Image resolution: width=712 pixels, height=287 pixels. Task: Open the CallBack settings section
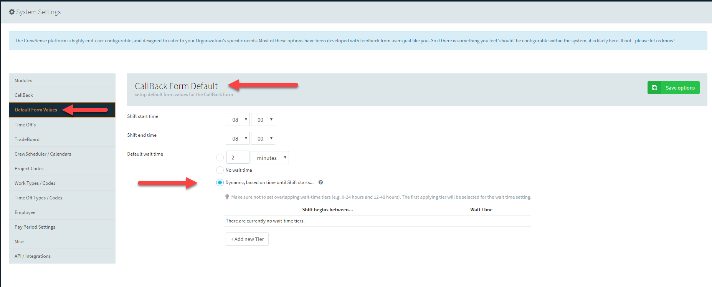coord(62,95)
